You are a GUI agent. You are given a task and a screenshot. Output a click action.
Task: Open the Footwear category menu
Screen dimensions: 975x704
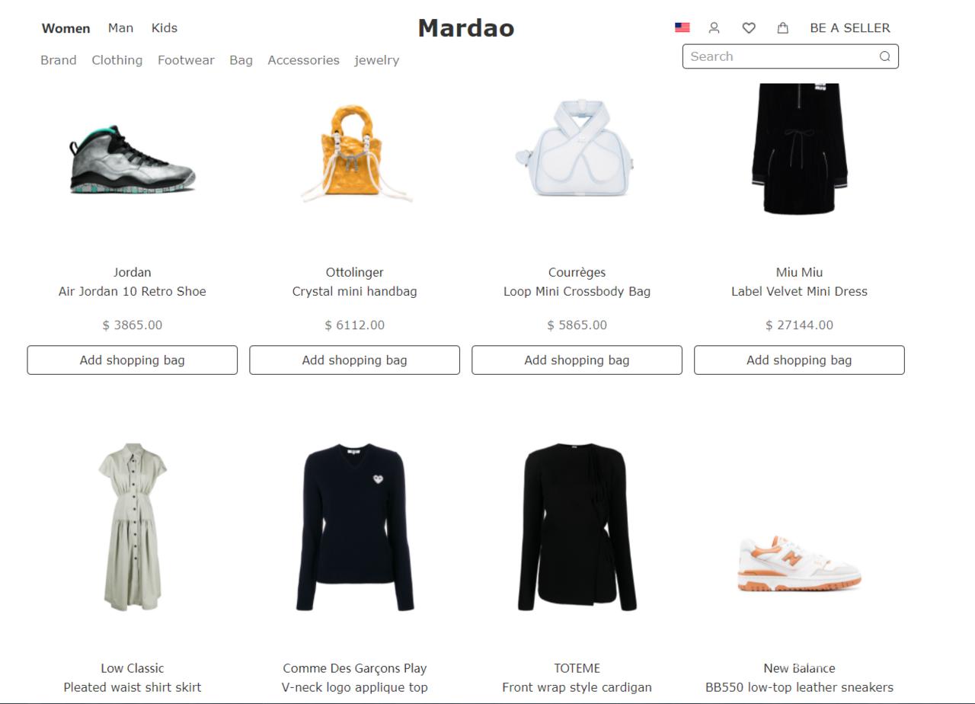click(186, 60)
